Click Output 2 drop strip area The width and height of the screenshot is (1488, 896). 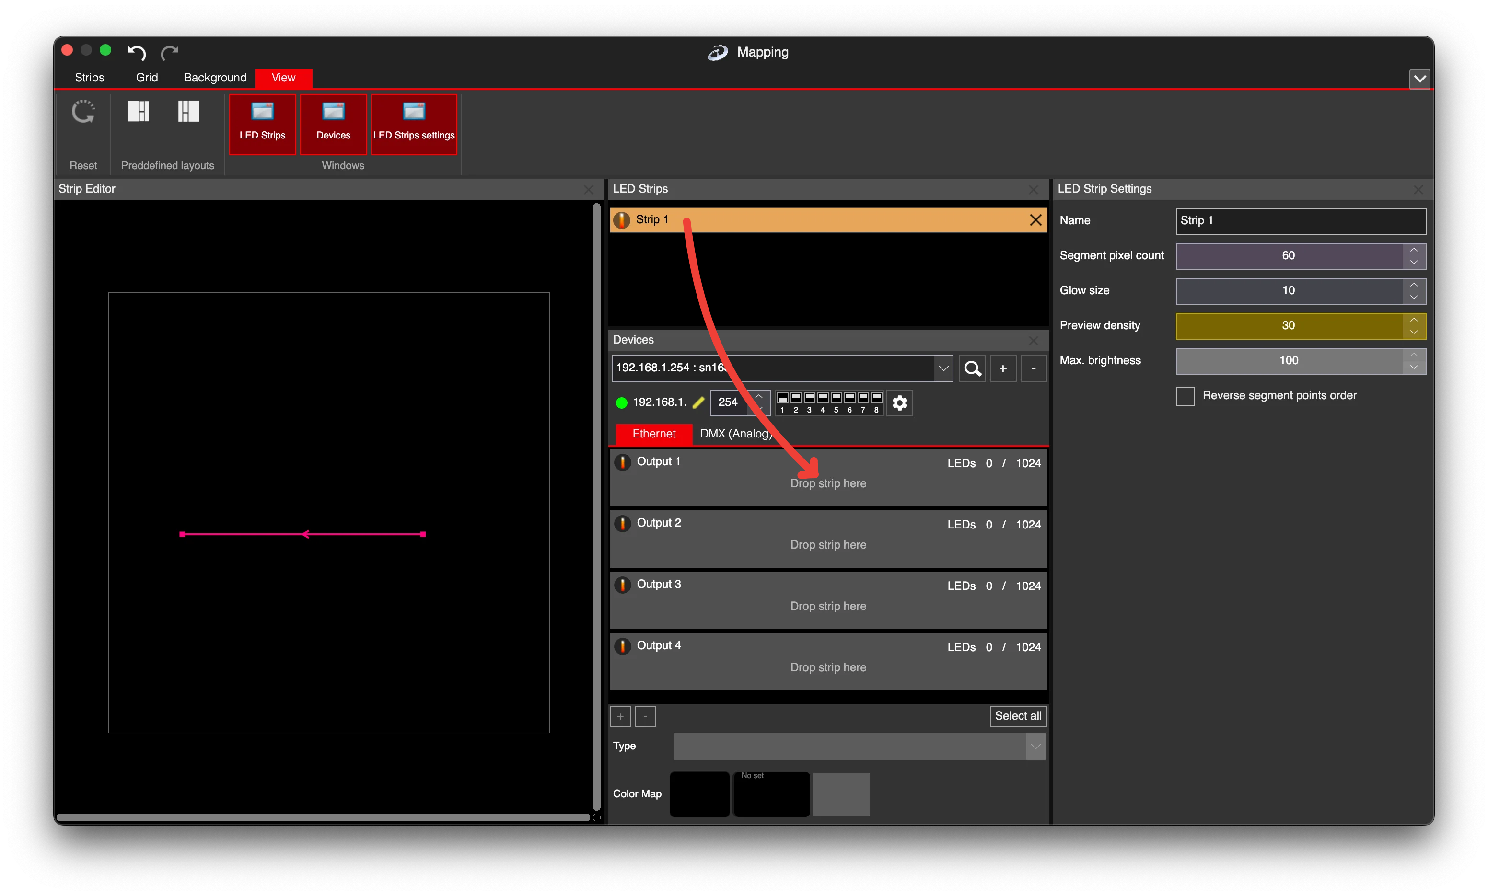(x=828, y=545)
